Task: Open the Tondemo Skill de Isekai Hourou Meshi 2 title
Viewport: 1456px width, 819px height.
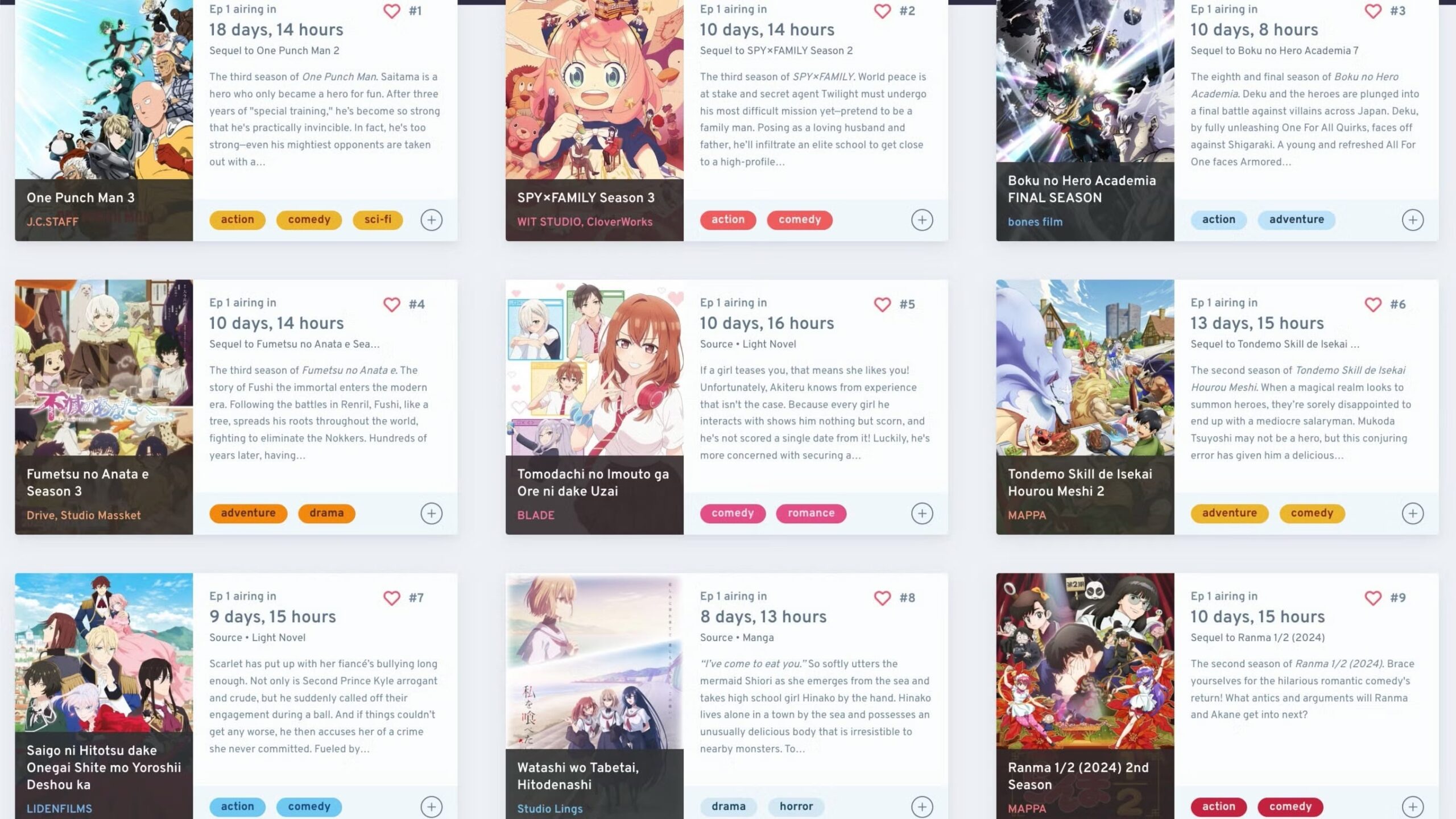Action: (x=1079, y=482)
